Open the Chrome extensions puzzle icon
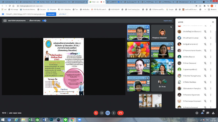This screenshot has width=218, height=122. 204,6
